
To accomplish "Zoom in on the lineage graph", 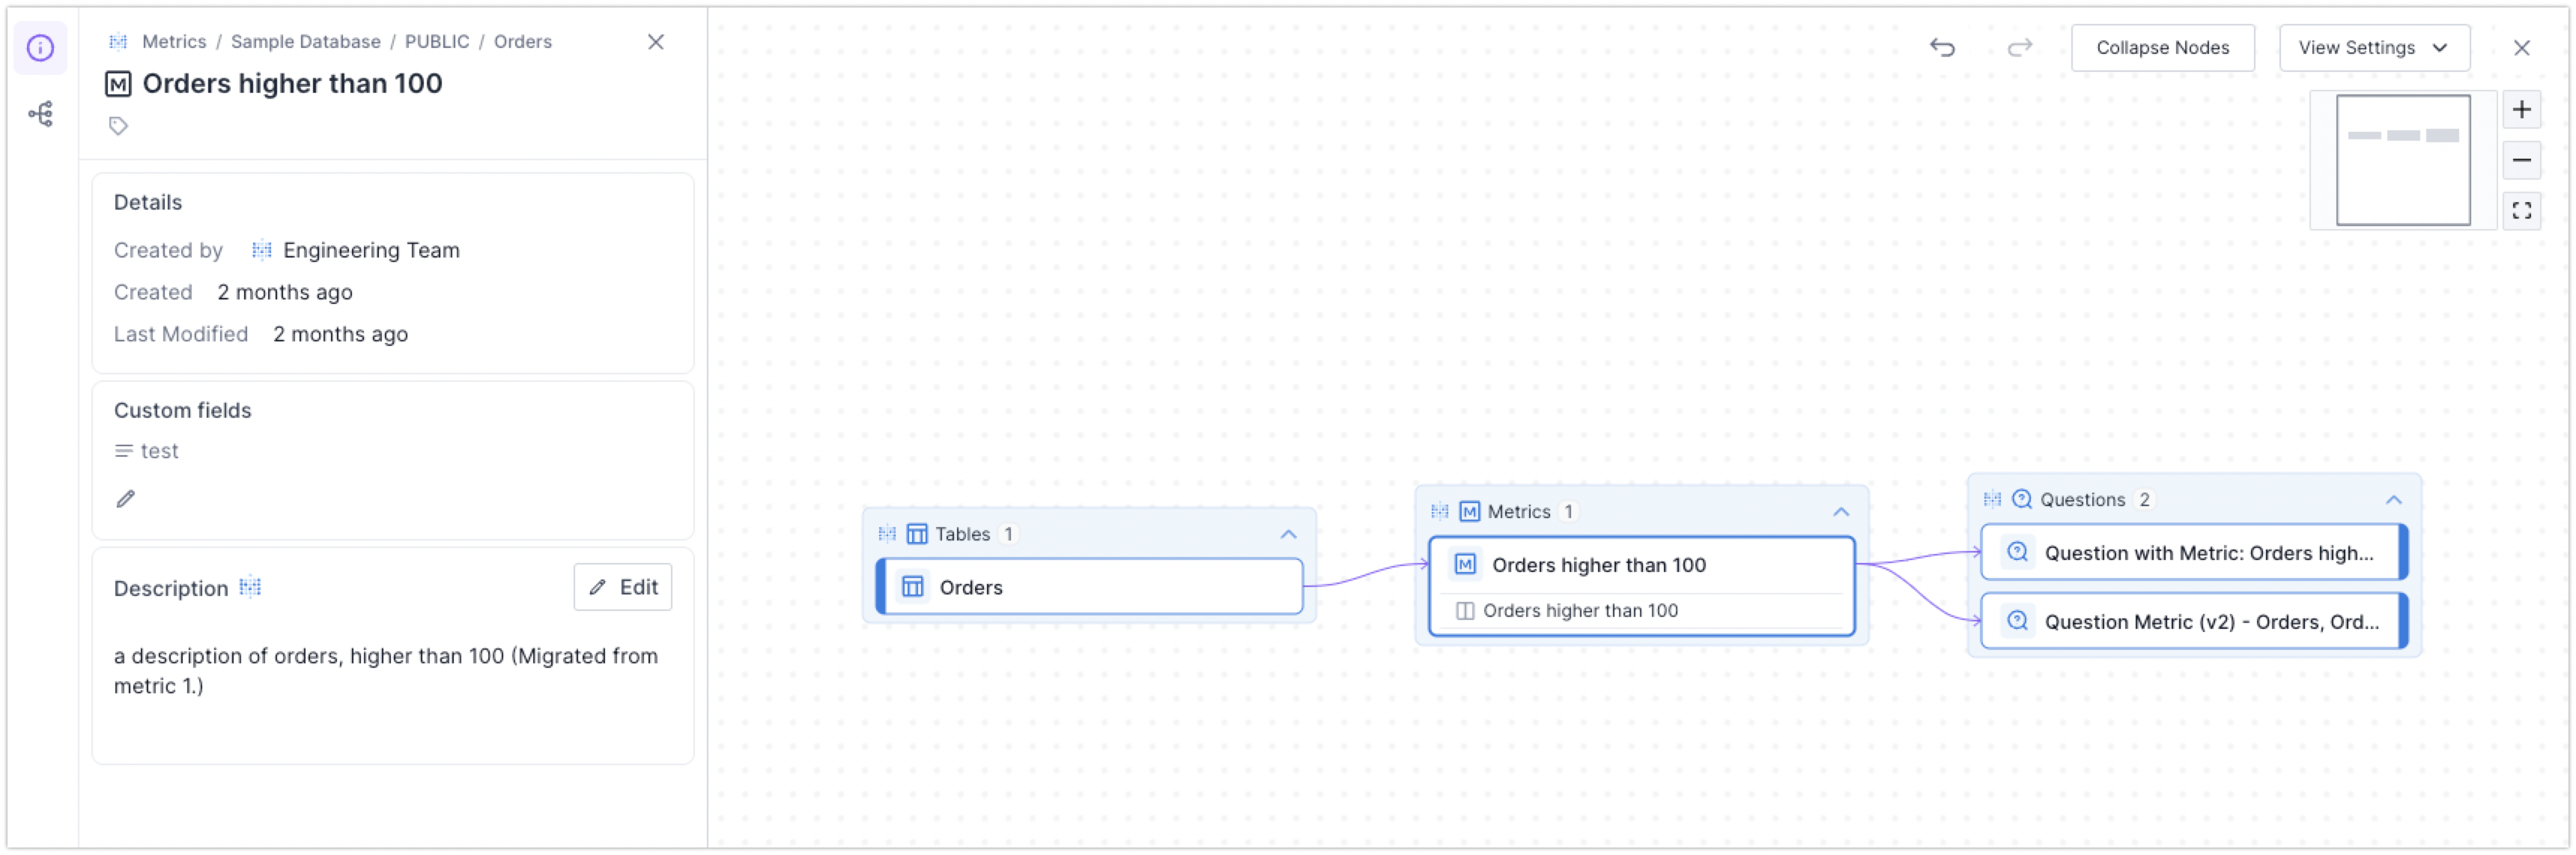I will [x=2521, y=110].
